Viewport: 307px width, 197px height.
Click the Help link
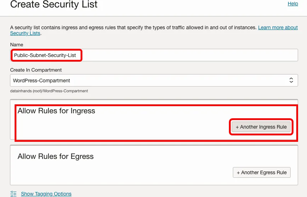pyautogui.click(x=293, y=4)
